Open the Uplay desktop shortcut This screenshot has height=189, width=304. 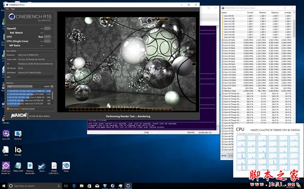pyautogui.click(x=66, y=167)
